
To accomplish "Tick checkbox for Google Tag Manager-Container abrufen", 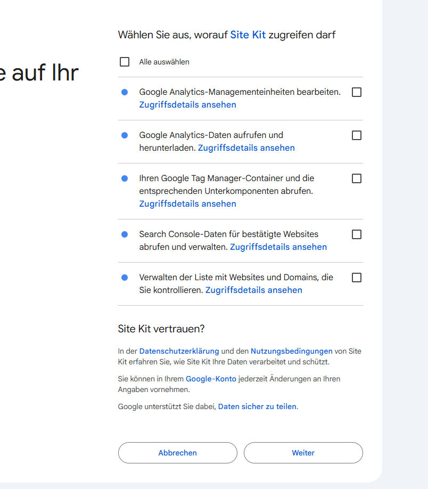I will pos(356,178).
